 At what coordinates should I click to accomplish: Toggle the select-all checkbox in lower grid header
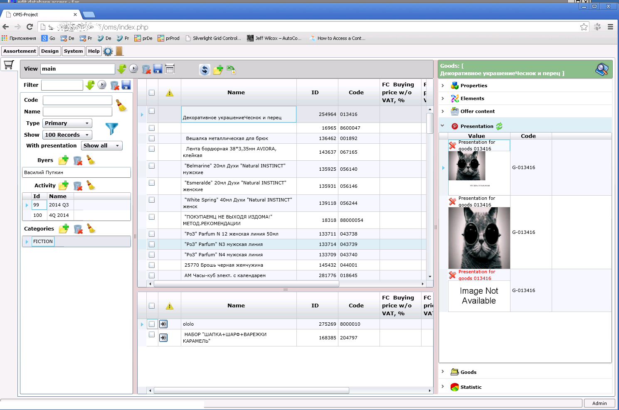152,306
